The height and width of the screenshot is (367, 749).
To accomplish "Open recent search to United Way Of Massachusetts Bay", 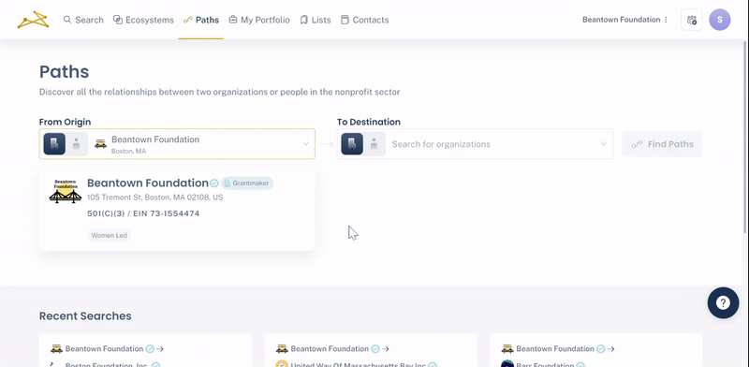I will click(x=371, y=350).
